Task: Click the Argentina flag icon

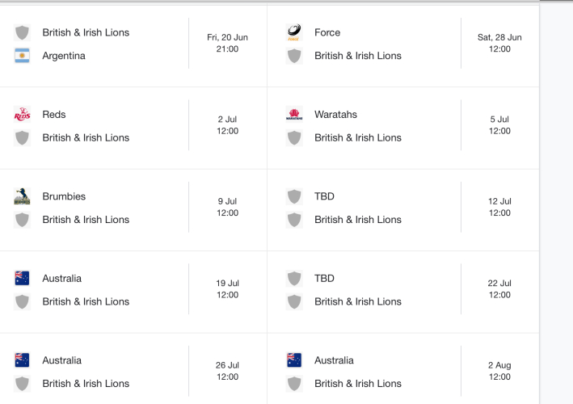Action: click(x=22, y=56)
